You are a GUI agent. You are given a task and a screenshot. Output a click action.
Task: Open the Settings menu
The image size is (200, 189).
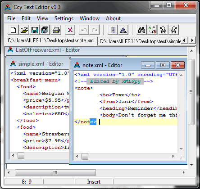64,18
